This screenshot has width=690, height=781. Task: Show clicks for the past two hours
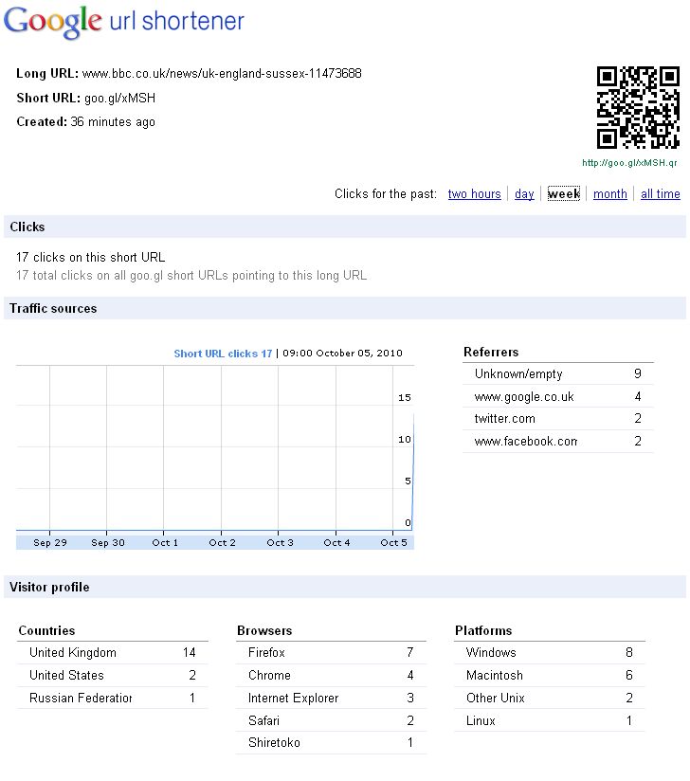click(x=474, y=193)
